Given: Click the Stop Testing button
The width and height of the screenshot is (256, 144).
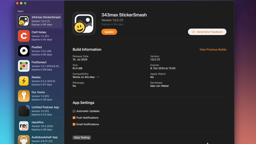Looking at the screenshot, I should click(82, 138).
